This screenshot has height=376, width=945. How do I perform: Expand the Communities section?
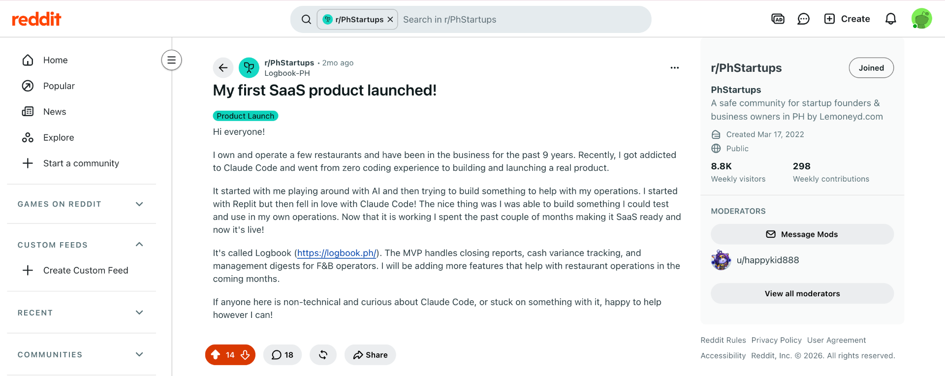[82, 355]
